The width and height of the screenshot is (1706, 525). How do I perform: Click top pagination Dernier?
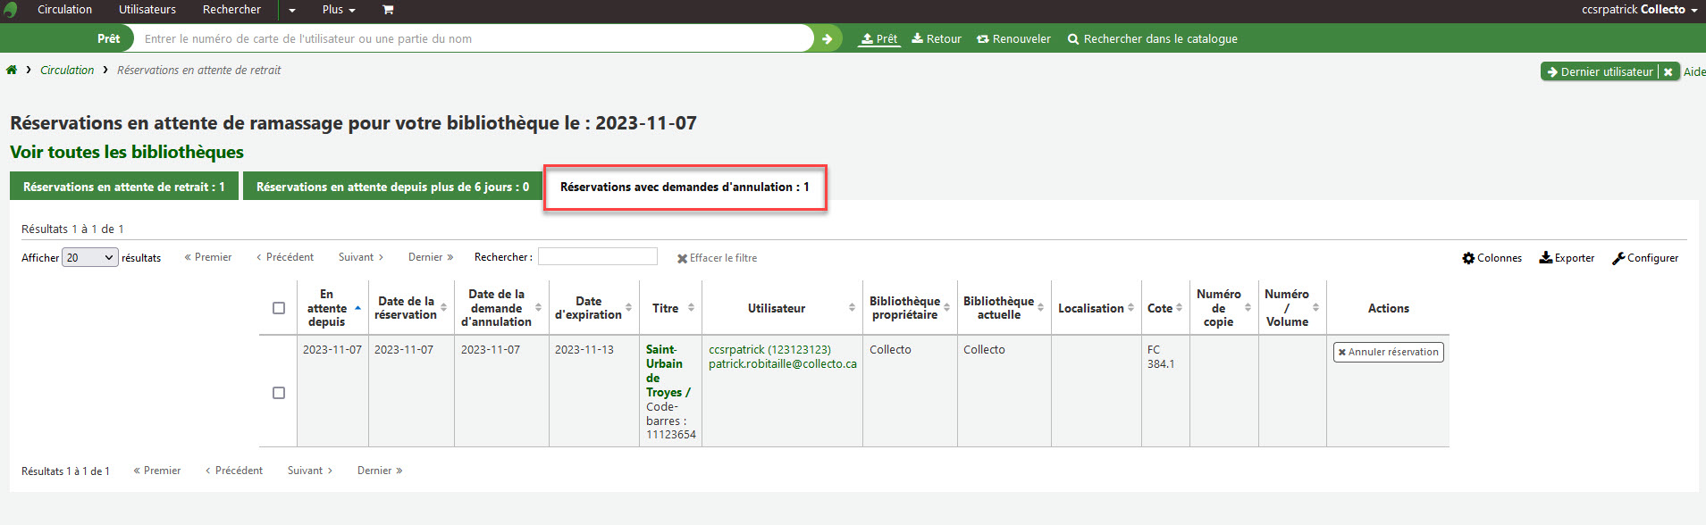pos(431,257)
